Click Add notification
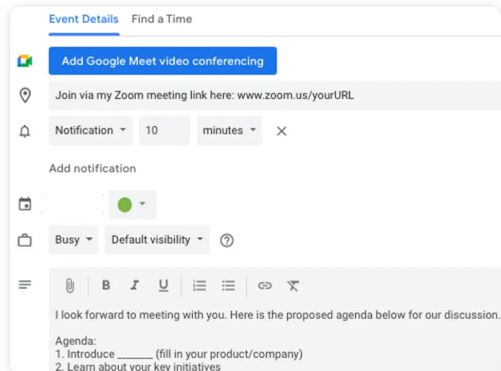The image size is (501, 371). pyautogui.click(x=93, y=168)
